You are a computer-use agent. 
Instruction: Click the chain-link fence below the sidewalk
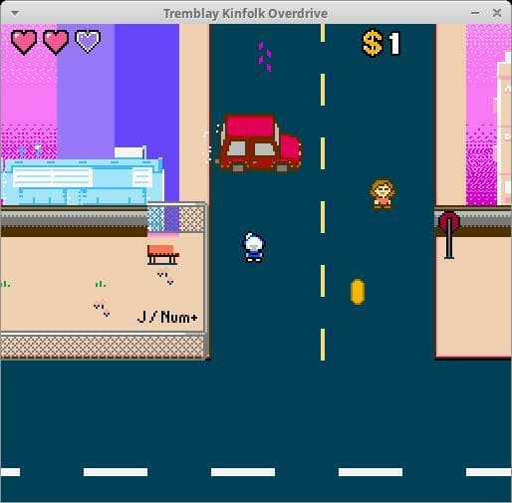tap(103, 347)
